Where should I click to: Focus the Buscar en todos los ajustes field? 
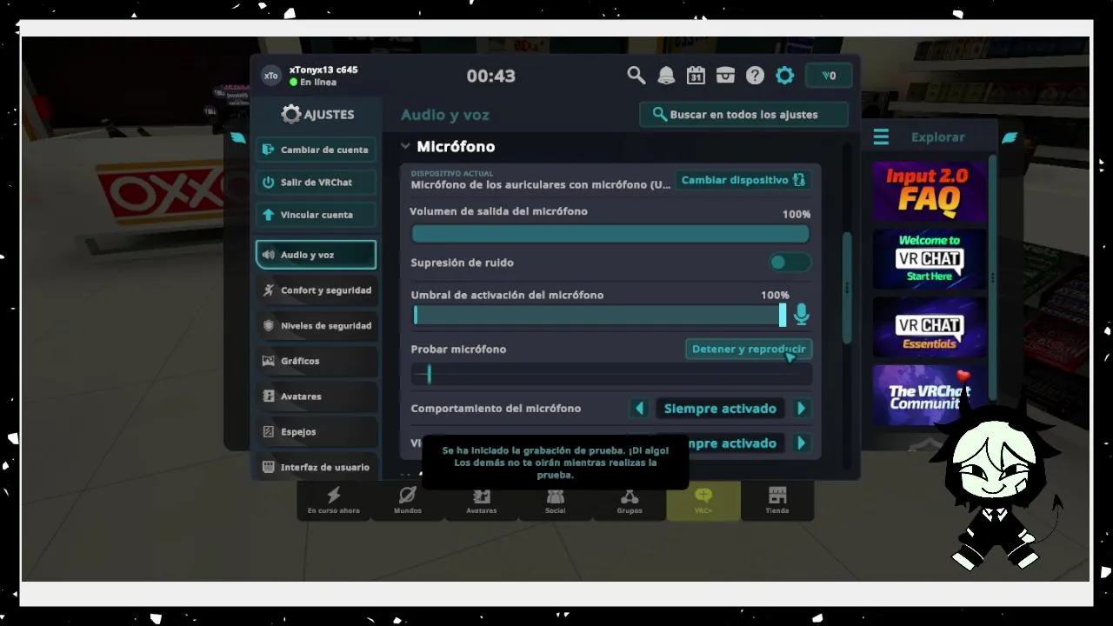tap(743, 115)
